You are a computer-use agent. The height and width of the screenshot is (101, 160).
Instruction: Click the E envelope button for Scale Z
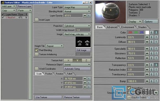click(x=89, y=87)
